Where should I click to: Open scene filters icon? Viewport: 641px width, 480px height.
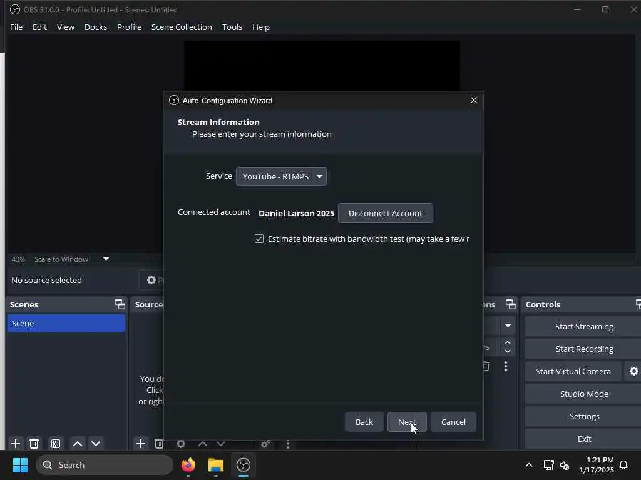(x=56, y=444)
